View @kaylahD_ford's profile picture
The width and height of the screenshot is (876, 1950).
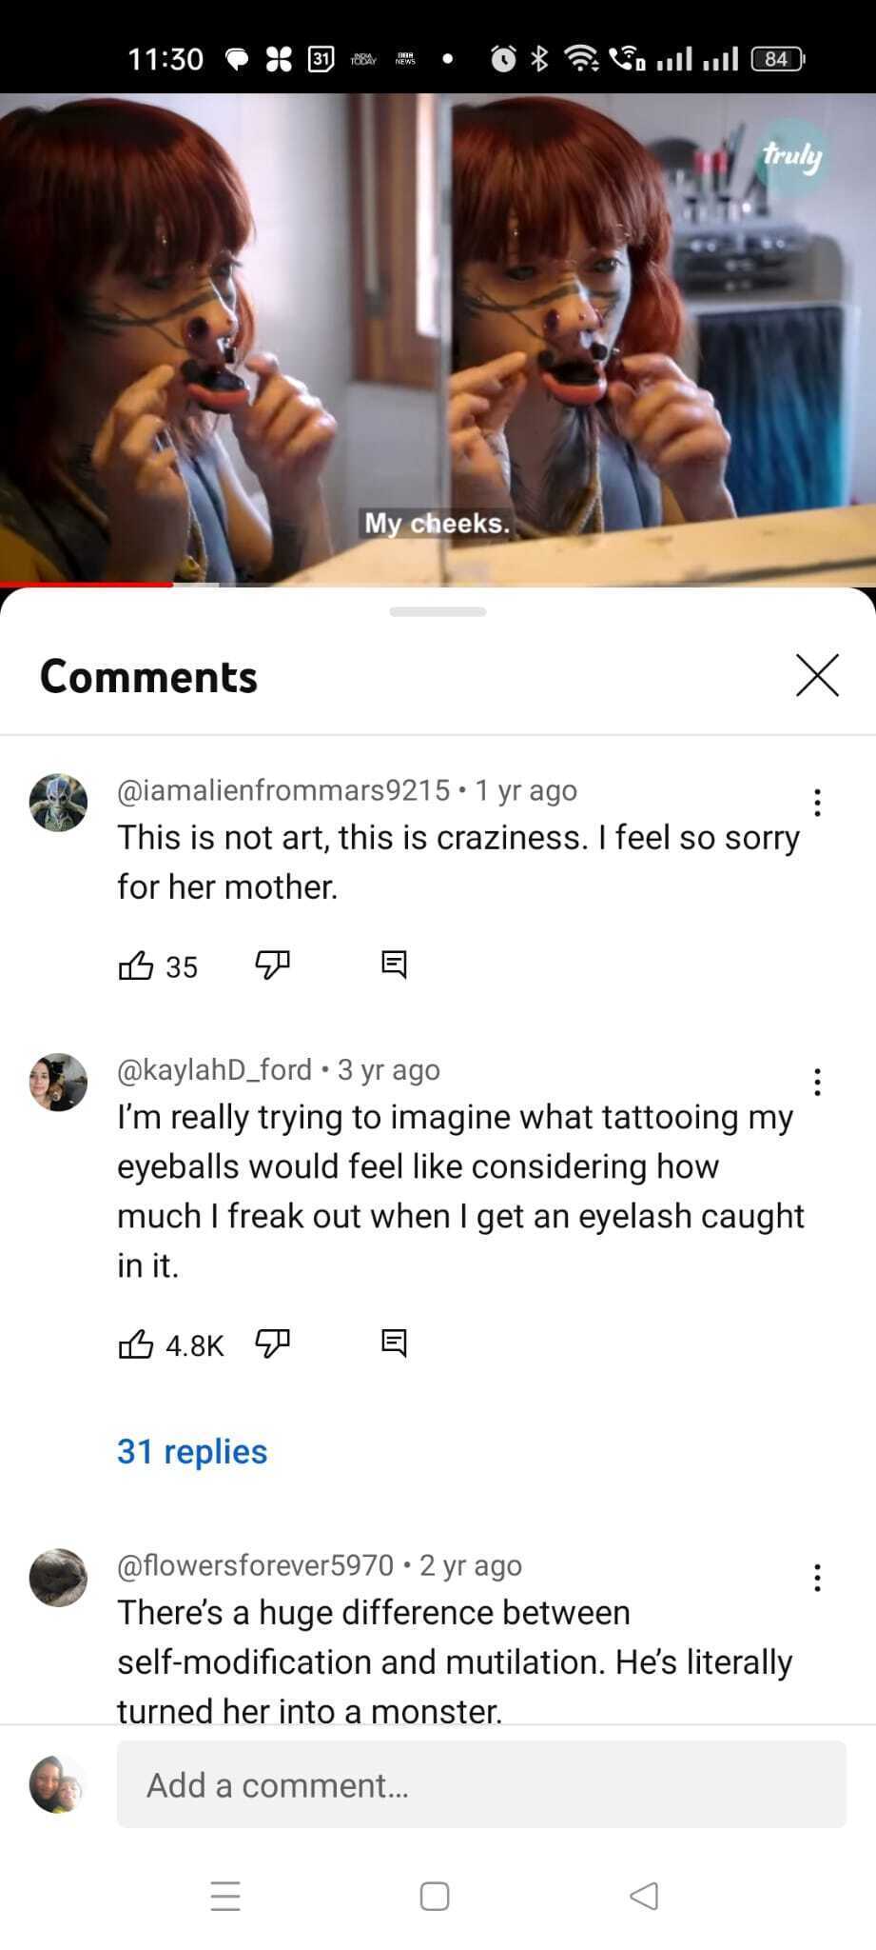(x=58, y=1082)
